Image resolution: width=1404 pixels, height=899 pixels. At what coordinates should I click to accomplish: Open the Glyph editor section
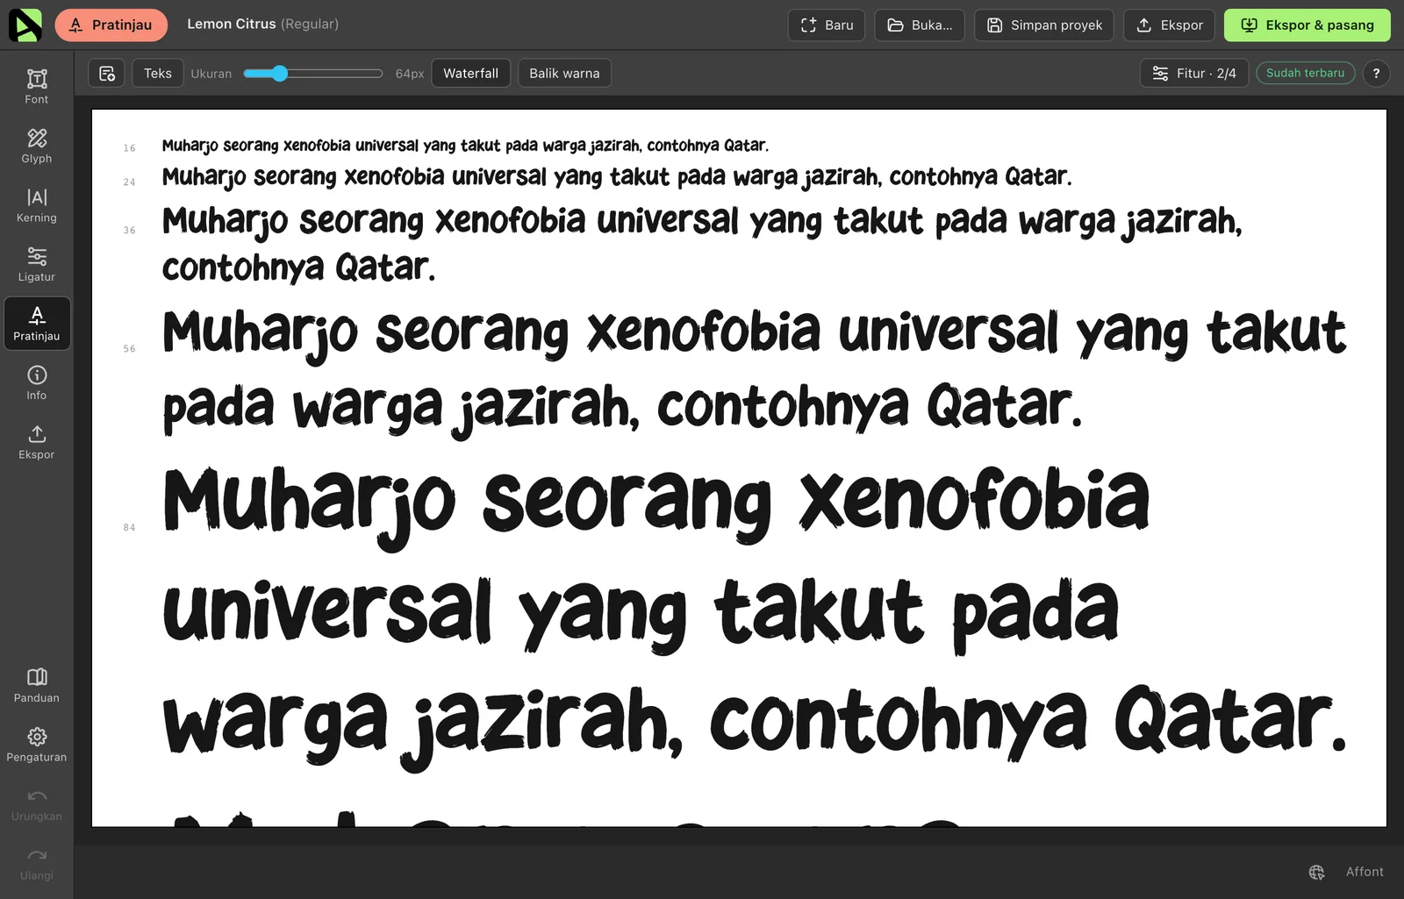point(37,146)
